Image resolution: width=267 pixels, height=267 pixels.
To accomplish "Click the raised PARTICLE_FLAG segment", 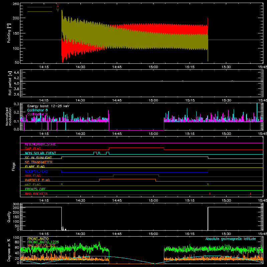I will (127, 179).
